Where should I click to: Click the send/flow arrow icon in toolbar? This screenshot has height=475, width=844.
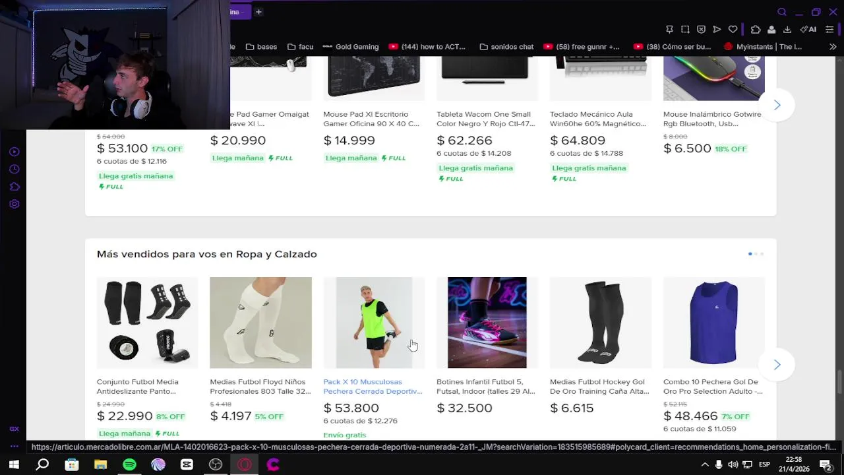[717, 29]
